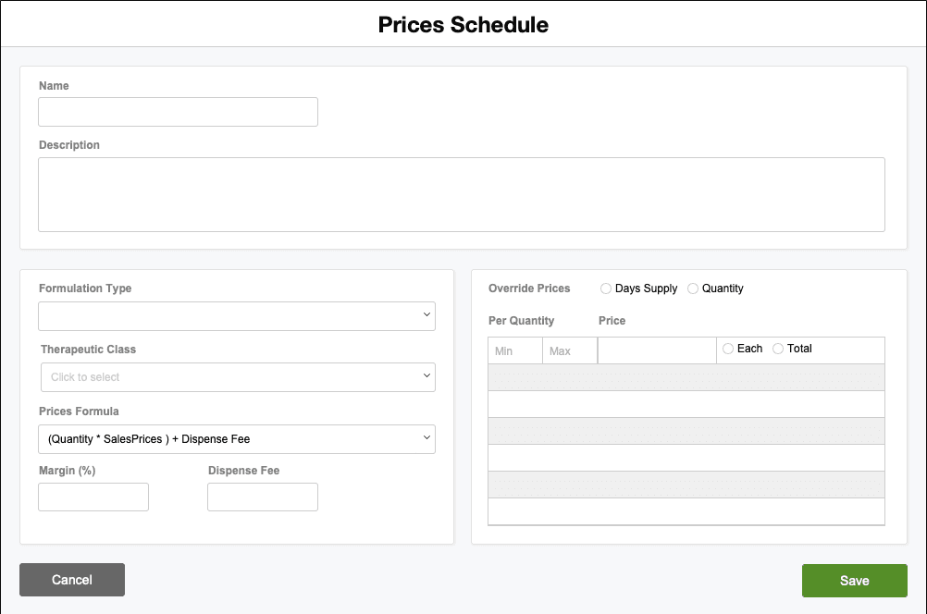Select the Dispense Fee input field
The width and height of the screenshot is (927, 614).
coord(262,497)
